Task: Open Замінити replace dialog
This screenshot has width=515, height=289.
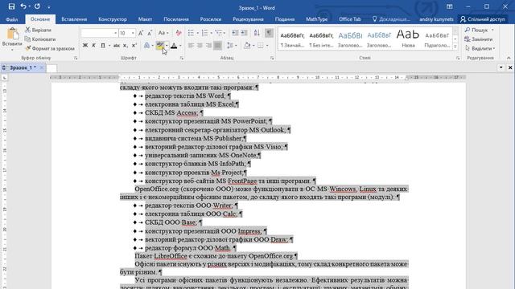Action: click(x=479, y=39)
